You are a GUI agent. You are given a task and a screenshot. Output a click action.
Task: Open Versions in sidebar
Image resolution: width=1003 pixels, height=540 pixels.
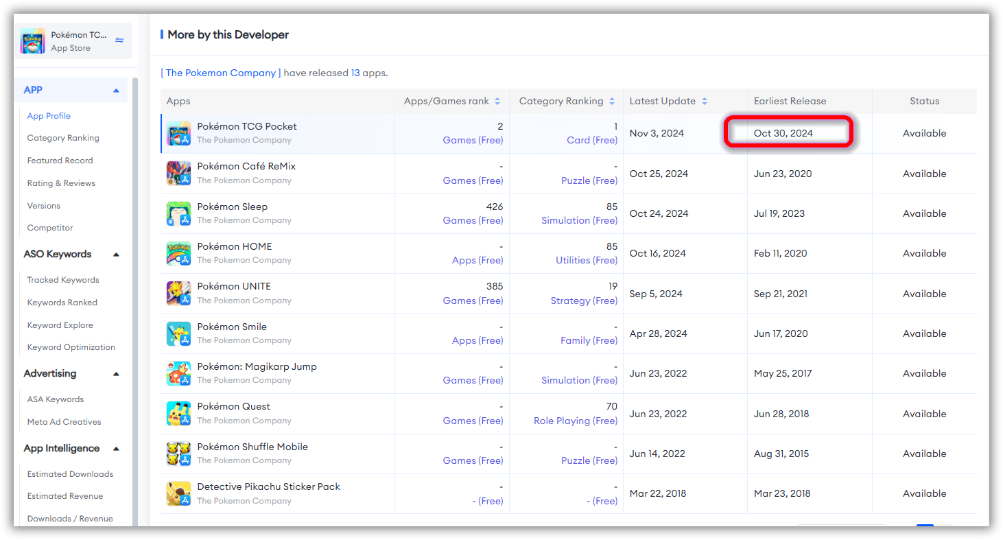coord(44,206)
